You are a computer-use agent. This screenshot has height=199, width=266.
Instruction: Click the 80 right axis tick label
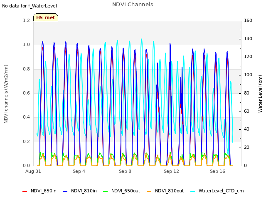pyautogui.click(x=246, y=93)
